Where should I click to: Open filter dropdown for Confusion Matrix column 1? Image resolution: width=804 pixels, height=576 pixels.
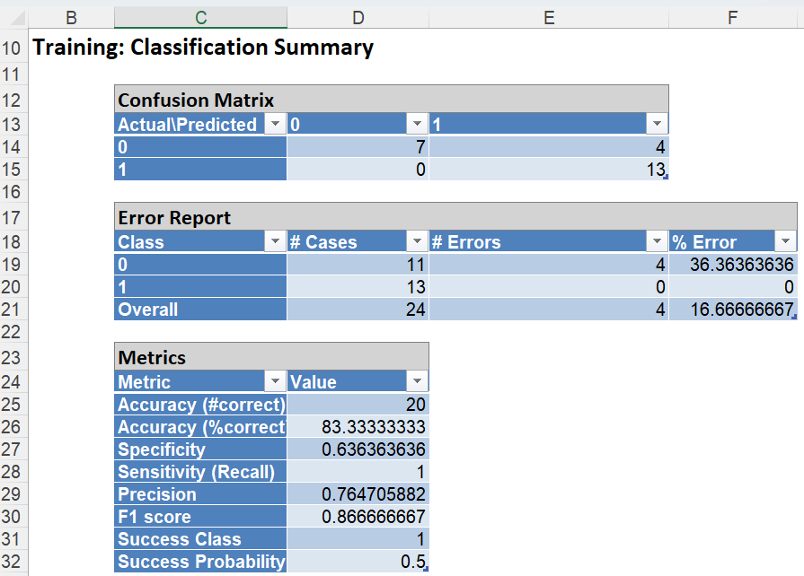pos(657,125)
